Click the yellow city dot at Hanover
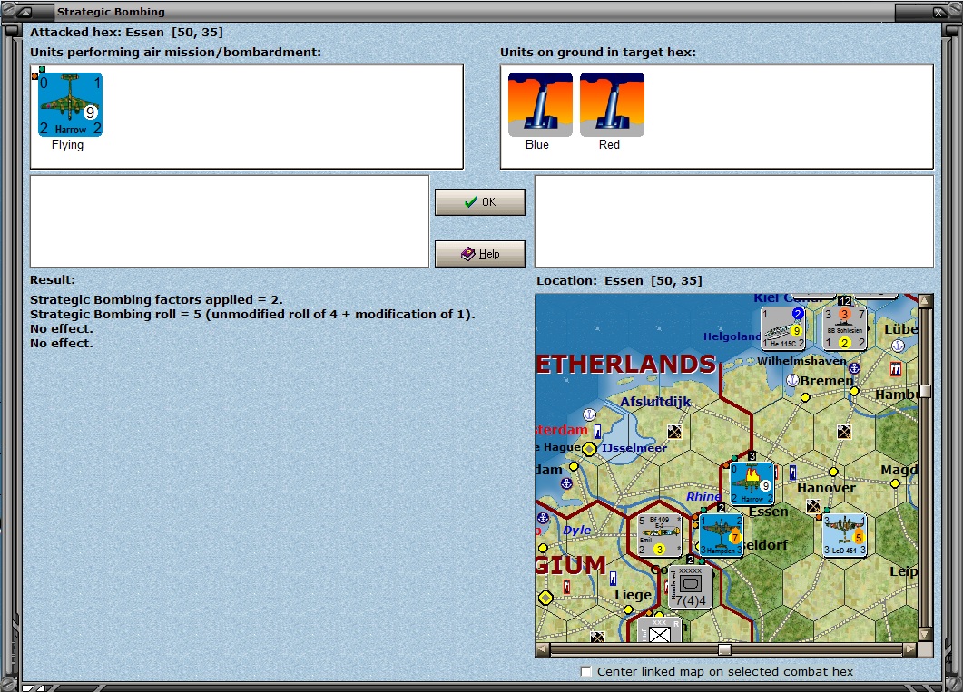Image resolution: width=963 pixels, height=692 pixels. (x=833, y=472)
